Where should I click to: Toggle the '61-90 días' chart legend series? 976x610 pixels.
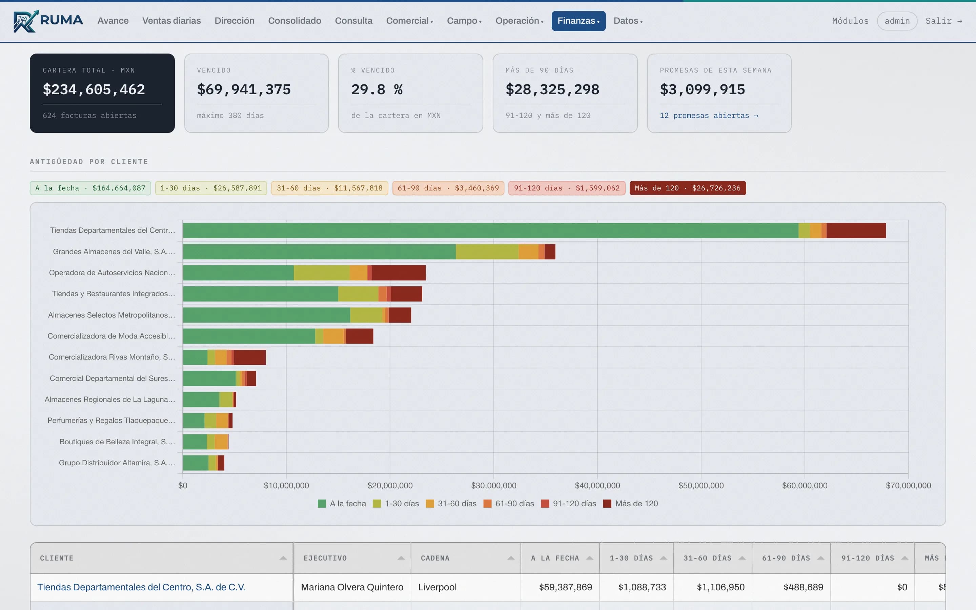pos(509,504)
